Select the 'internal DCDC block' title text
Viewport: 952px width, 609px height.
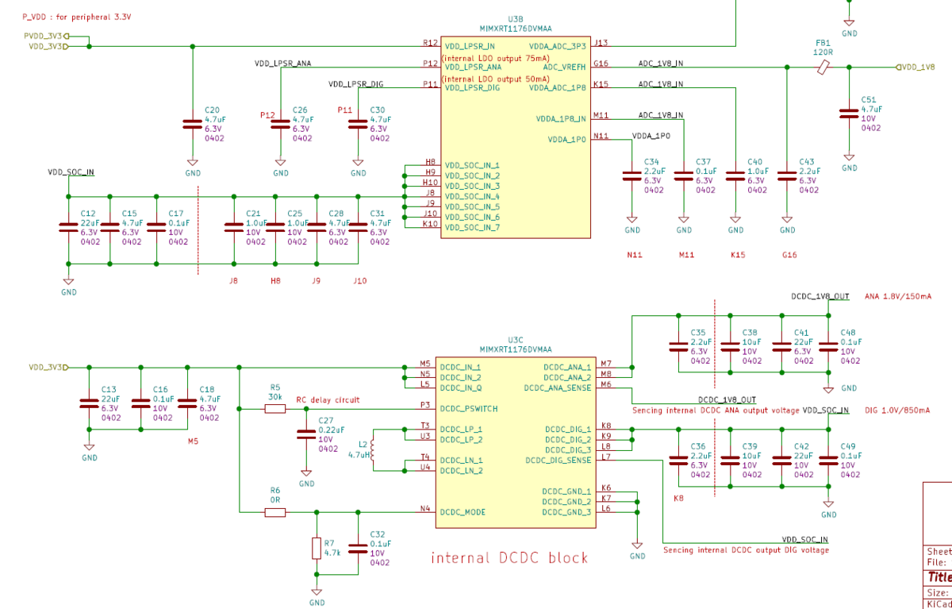click(x=510, y=558)
